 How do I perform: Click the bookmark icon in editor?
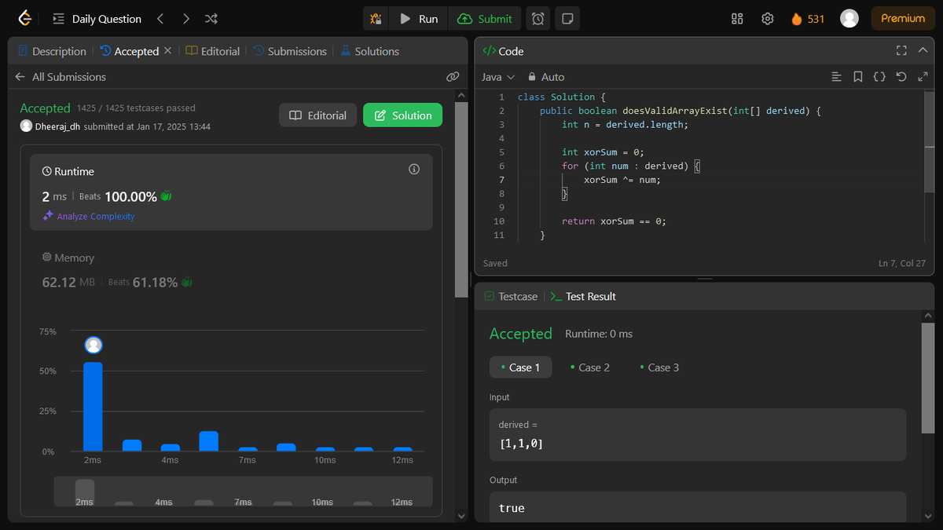tap(858, 77)
